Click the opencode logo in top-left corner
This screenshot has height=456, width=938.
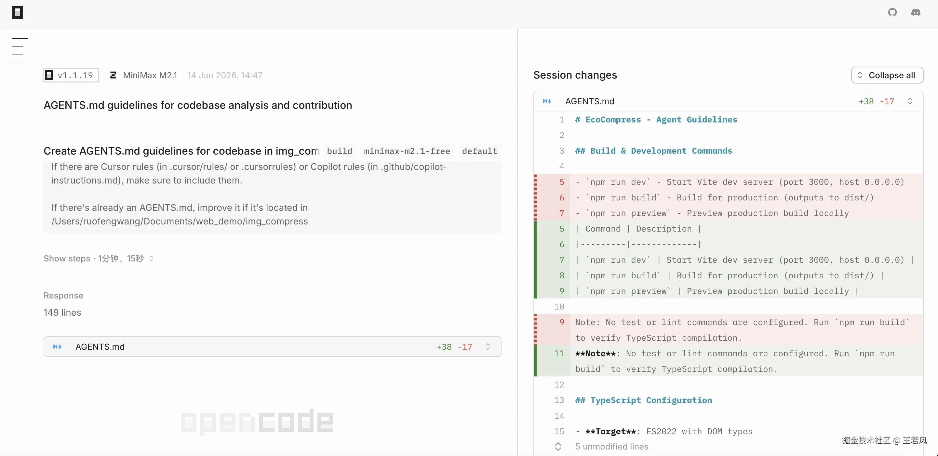click(x=18, y=12)
